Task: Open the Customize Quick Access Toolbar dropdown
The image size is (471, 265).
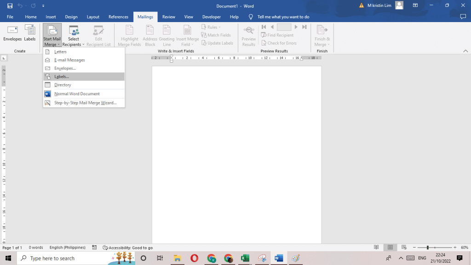Action: (43, 6)
